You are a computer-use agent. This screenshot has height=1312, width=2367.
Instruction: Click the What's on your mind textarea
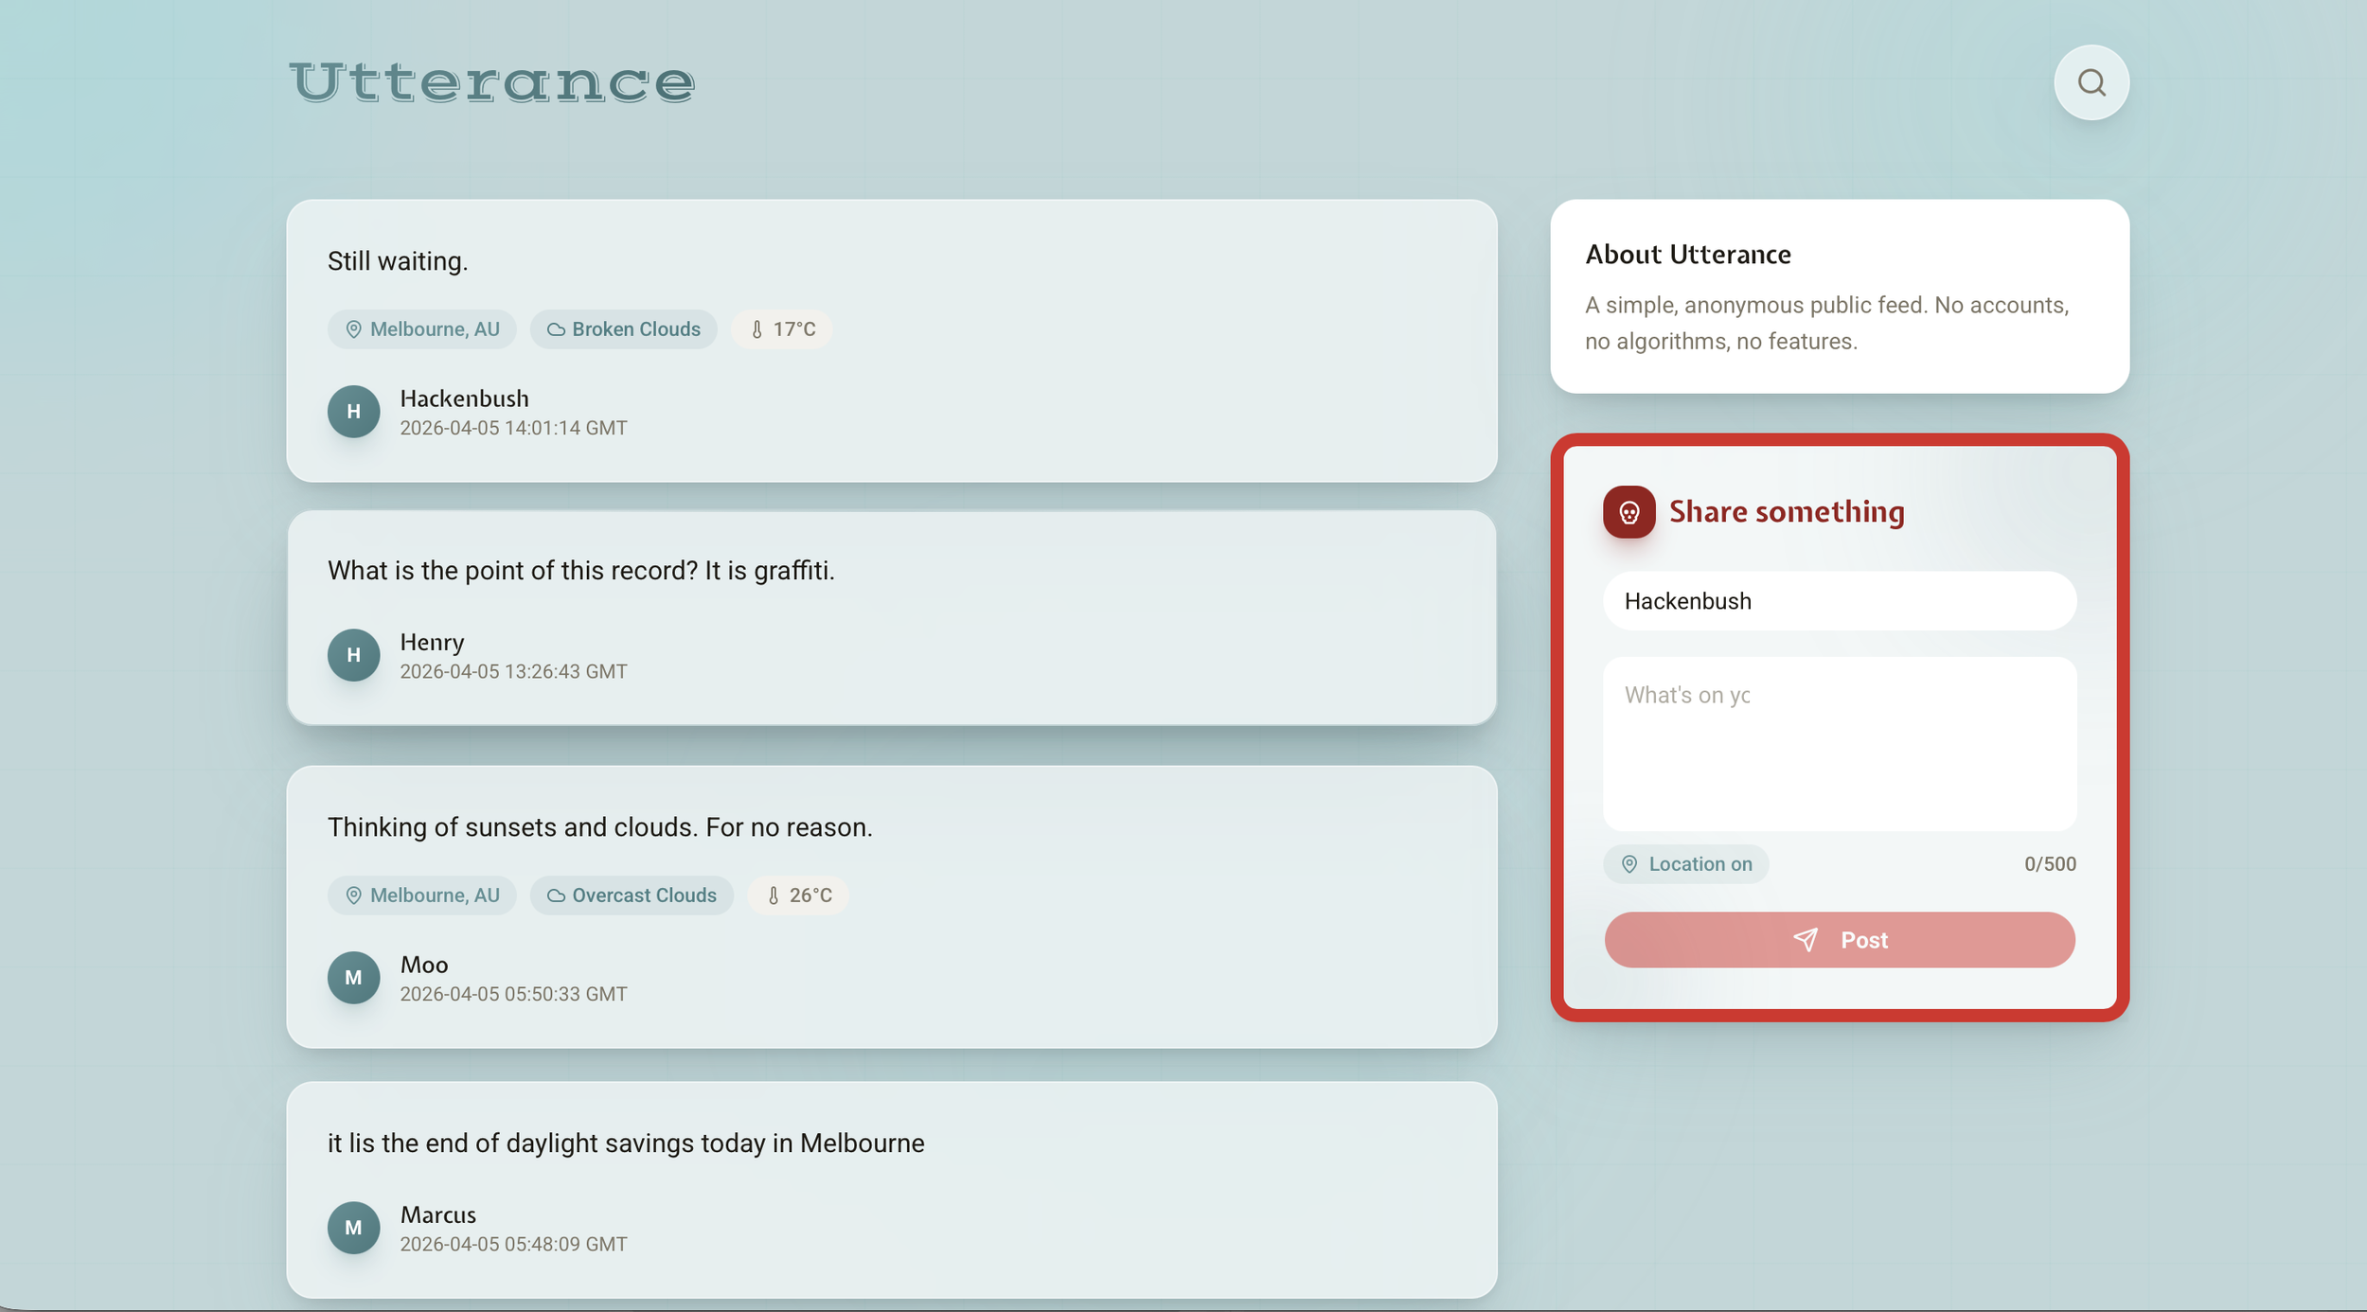coord(1838,743)
